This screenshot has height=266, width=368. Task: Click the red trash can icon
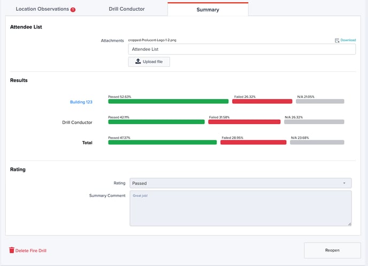click(12, 250)
